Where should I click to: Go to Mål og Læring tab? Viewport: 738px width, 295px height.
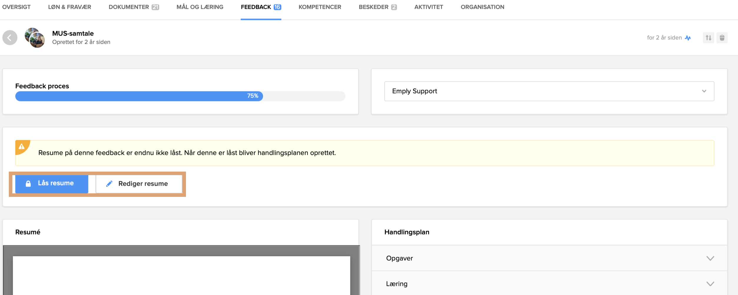[x=200, y=7]
